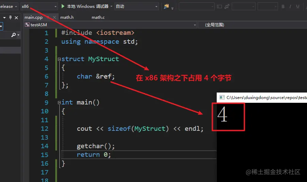Image resolution: width=307 pixels, height=182 pixels.
Task: Click 'endl' on line 12
Action: pyautogui.click(x=192, y=129)
